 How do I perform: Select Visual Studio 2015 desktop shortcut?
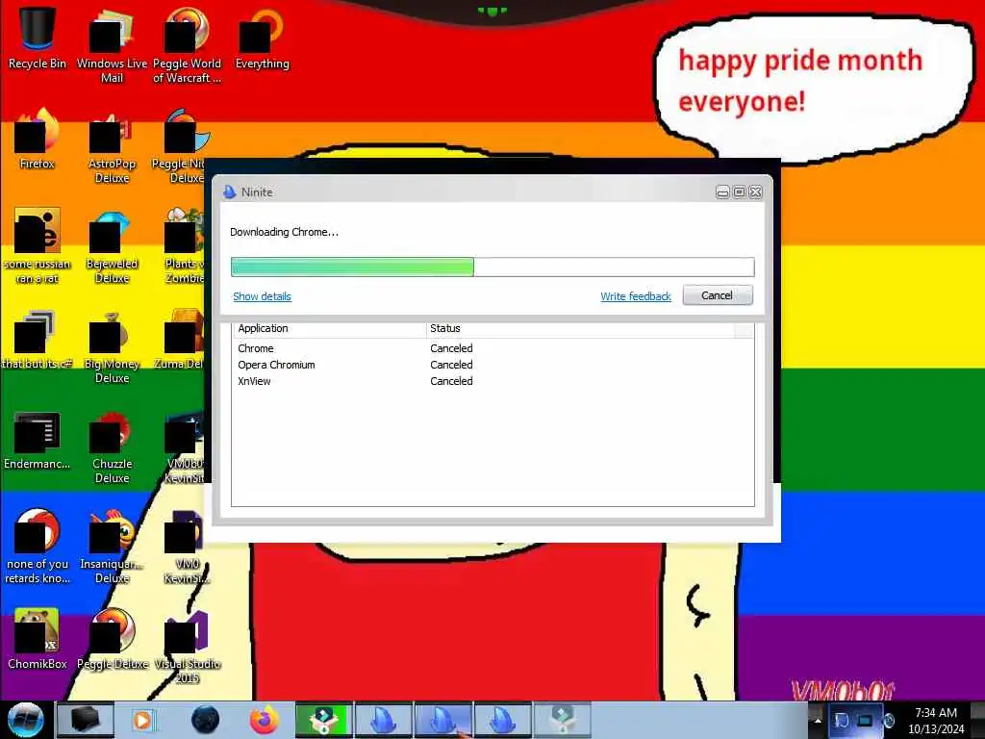coord(187,648)
